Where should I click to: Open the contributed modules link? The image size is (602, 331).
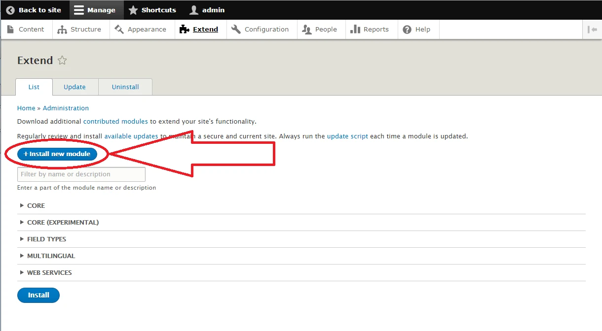pyautogui.click(x=115, y=121)
